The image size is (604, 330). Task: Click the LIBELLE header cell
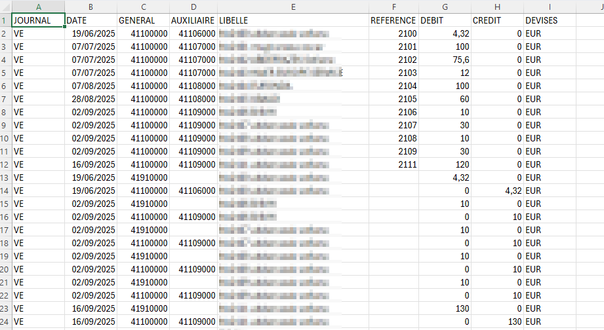tap(292, 20)
